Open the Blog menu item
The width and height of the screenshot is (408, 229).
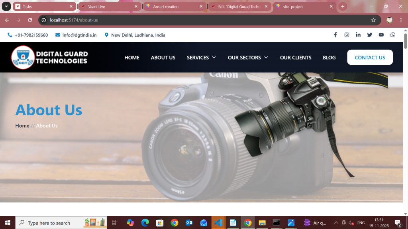(329, 58)
